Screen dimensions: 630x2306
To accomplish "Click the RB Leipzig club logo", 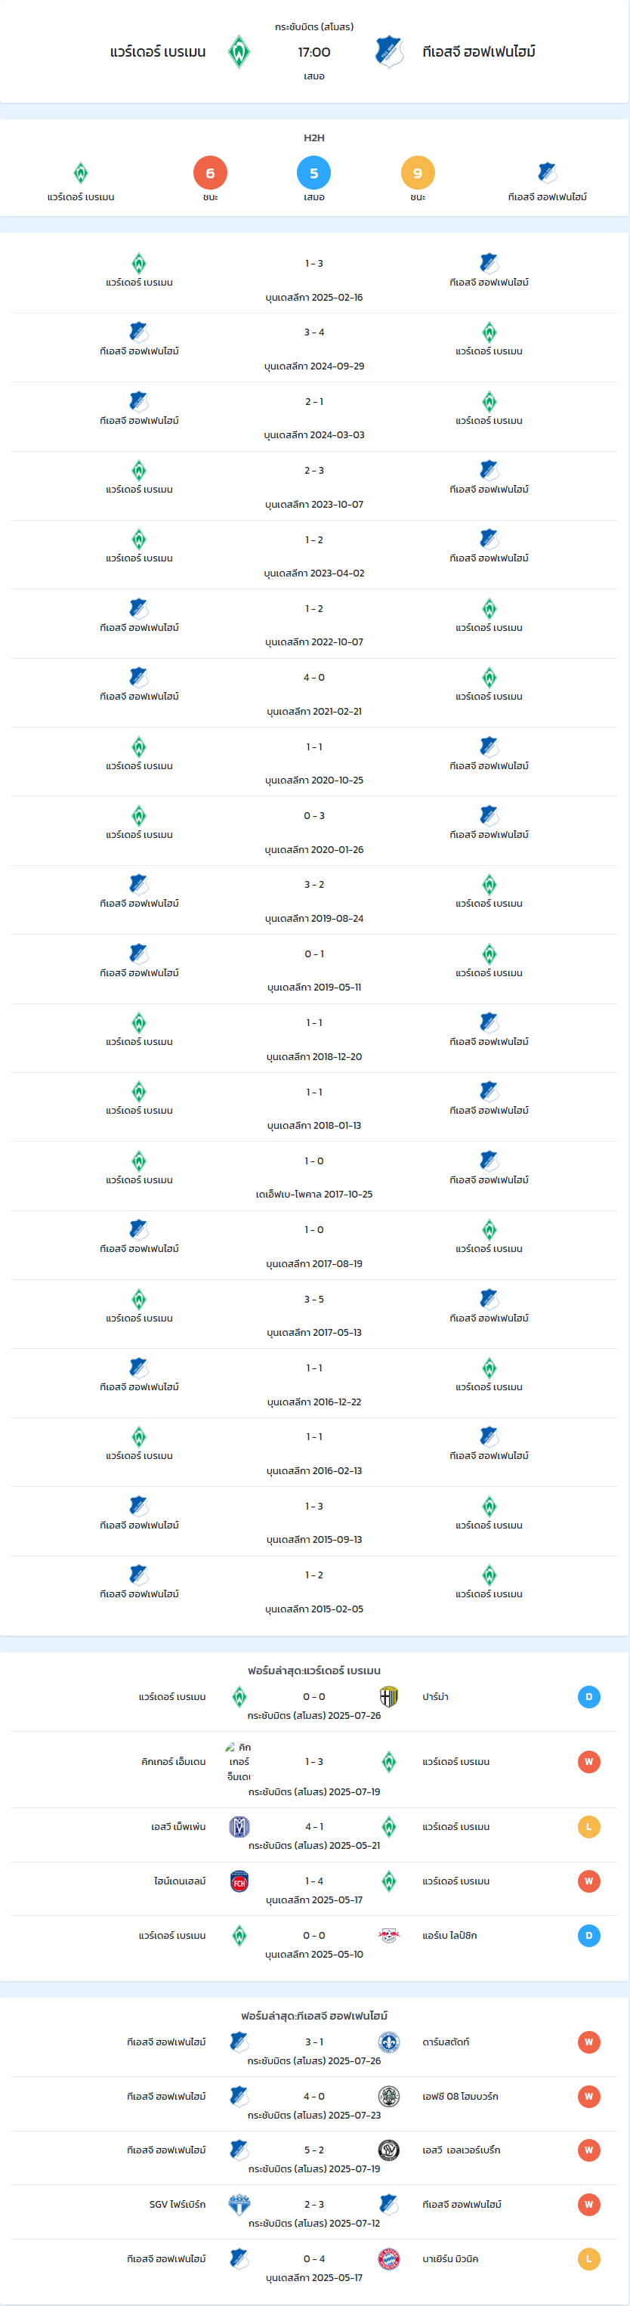I will coord(389,1936).
